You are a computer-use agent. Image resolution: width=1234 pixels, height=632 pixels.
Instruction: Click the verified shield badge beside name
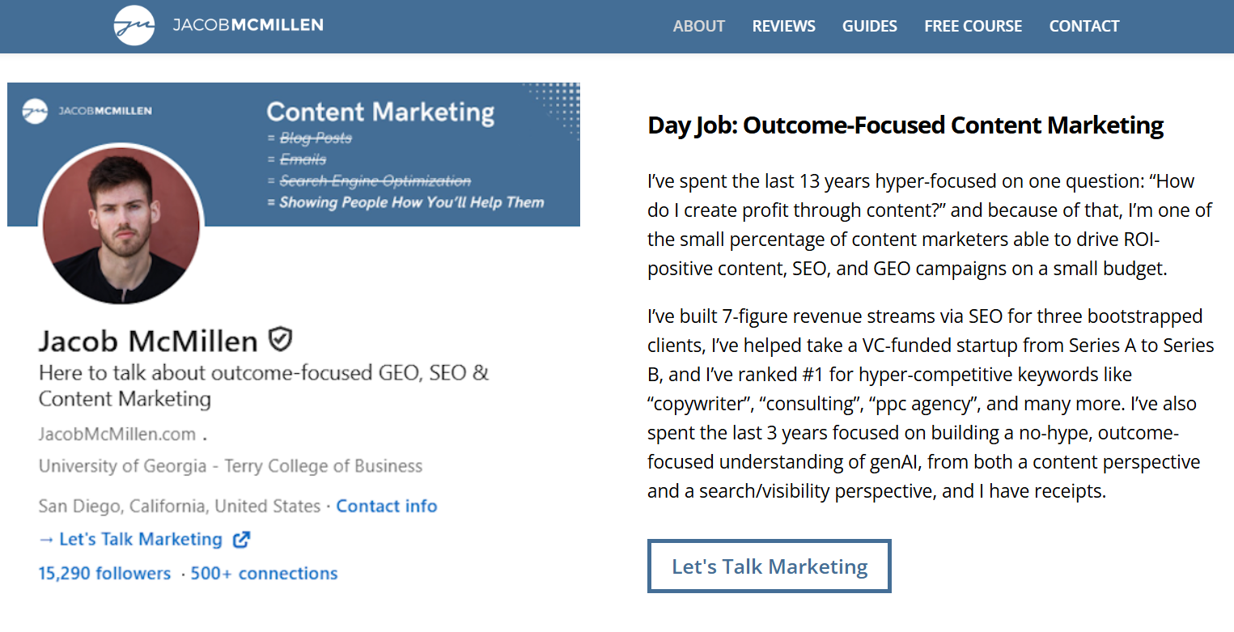280,339
